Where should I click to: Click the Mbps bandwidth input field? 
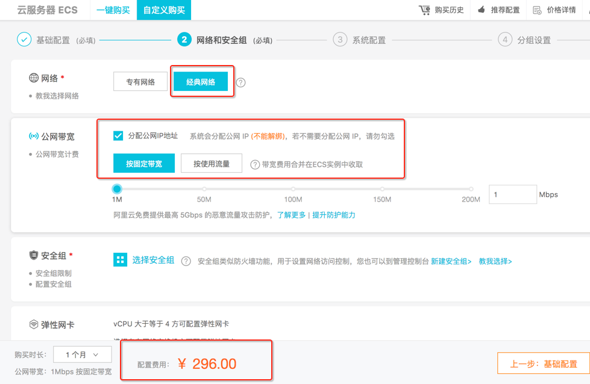tap(512, 194)
